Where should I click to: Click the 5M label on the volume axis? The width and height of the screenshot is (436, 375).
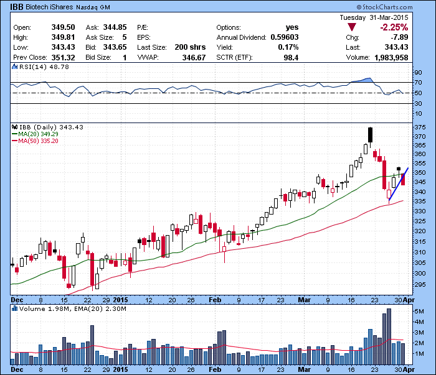[x=419, y=312]
